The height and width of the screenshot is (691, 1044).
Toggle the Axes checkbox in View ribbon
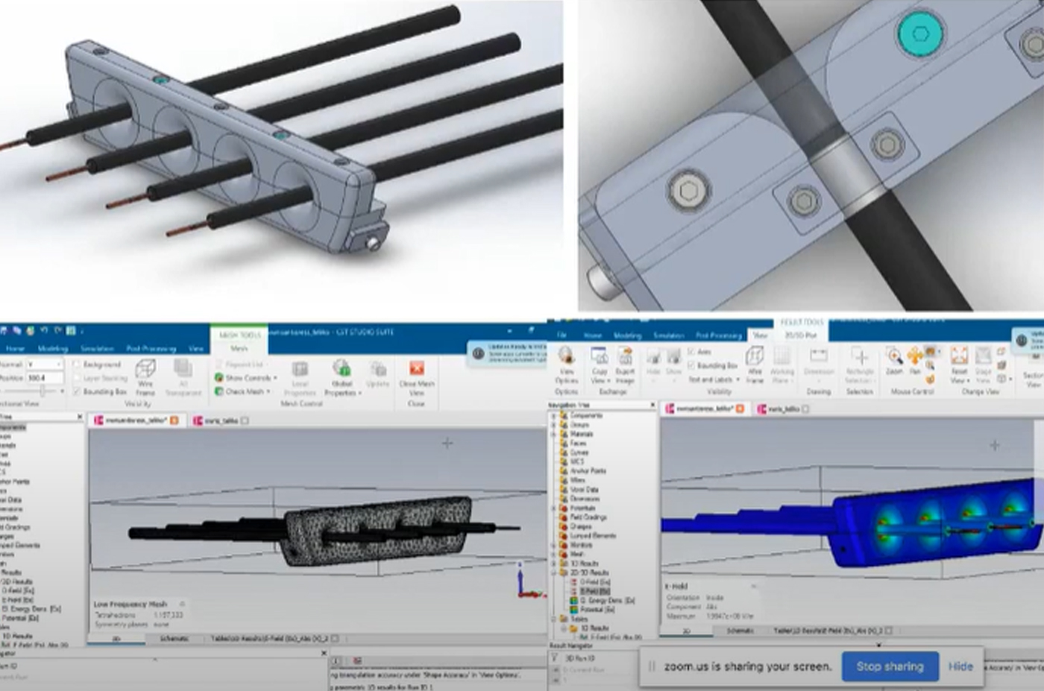699,352
